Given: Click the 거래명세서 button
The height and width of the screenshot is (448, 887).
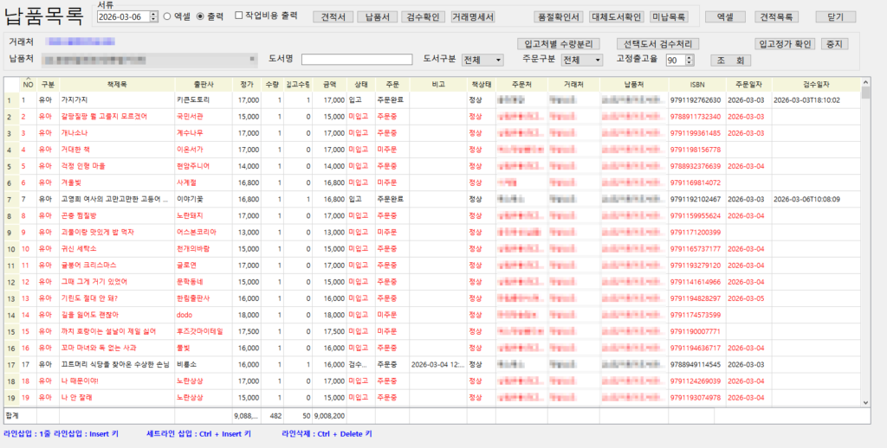Looking at the screenshot, I should (x=472, y=16).
